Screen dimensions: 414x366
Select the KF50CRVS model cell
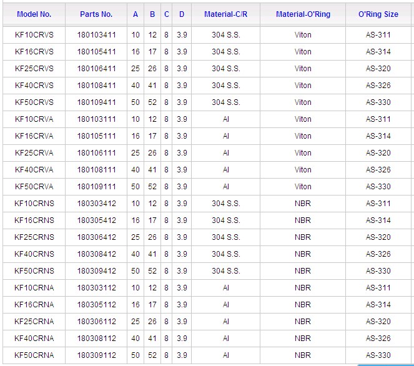[x=34, y=102]
